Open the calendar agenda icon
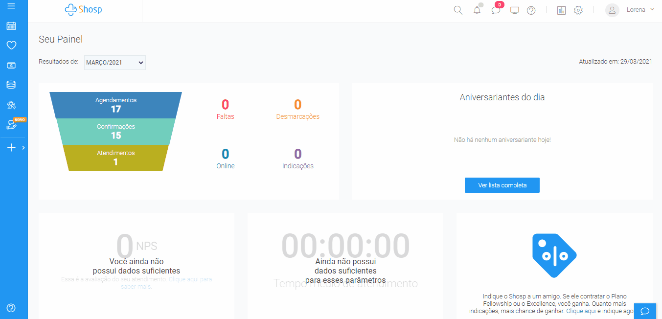Image resolution: width=662 pixels, height=319 pixels. click(x=11, y=26)
